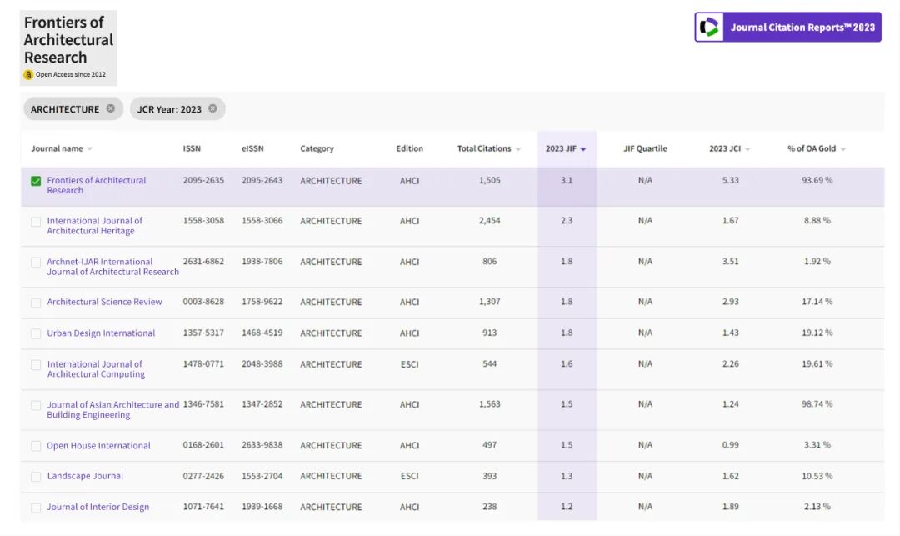Click the Journal Citation Reports 2023 button
Screen dimensions: 900x536
(787, 27)
